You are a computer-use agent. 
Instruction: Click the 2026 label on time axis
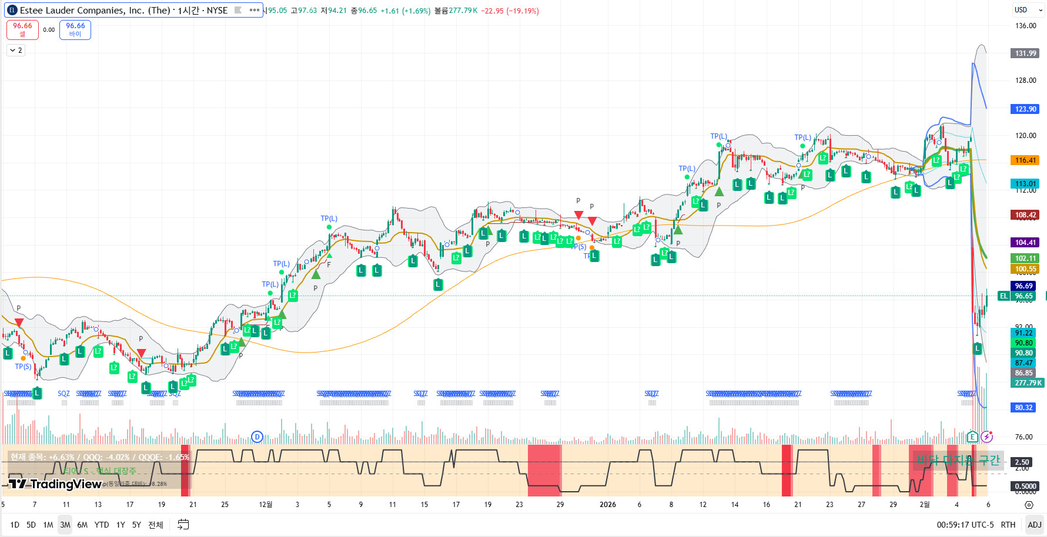click(608, 505)
